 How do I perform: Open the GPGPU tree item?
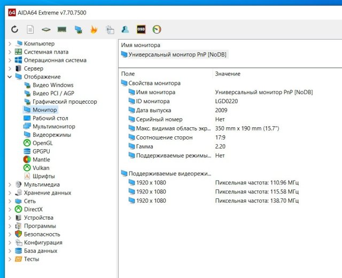point(41,151)
